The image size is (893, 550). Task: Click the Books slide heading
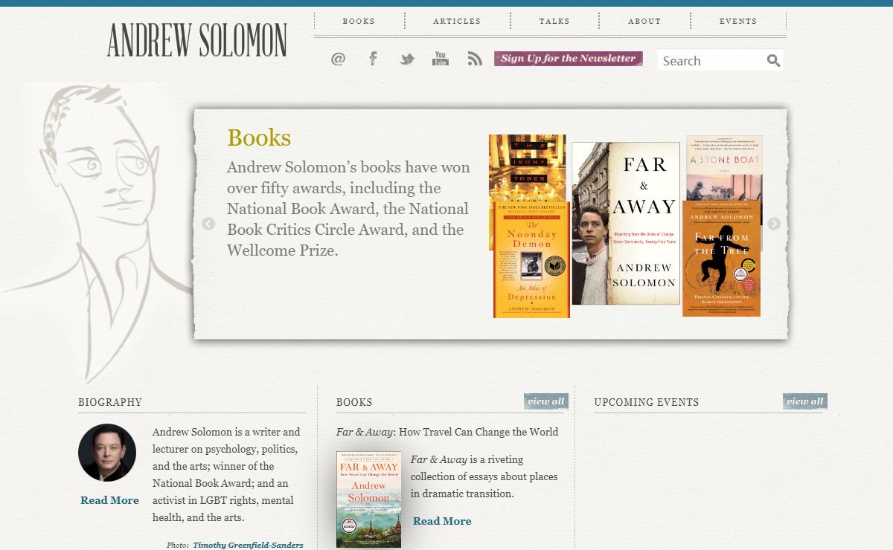tap(259, 137)
